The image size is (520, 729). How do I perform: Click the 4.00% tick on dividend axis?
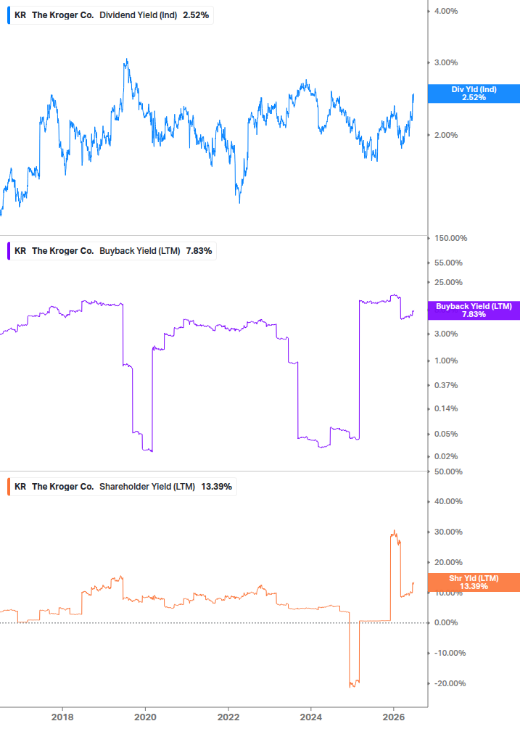[446, 11]
